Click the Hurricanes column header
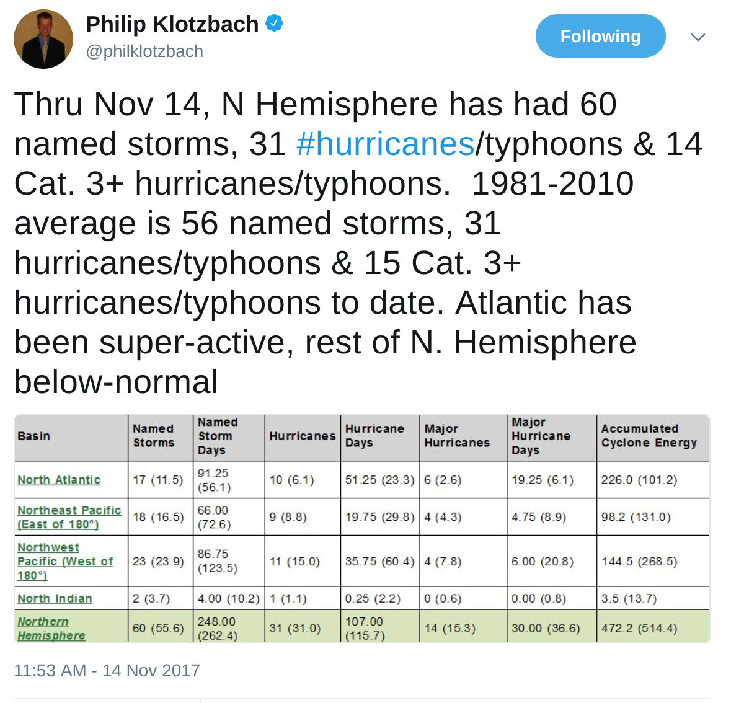This screenshot has width=744, height=703. pyautogui.click(x=302, y=436)
